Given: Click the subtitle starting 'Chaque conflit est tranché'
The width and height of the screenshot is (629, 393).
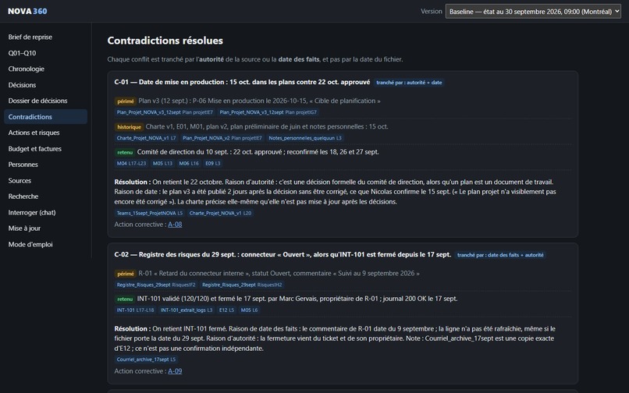Looking at the screenshot, I should pyautogui.click(x=255, y=59).
